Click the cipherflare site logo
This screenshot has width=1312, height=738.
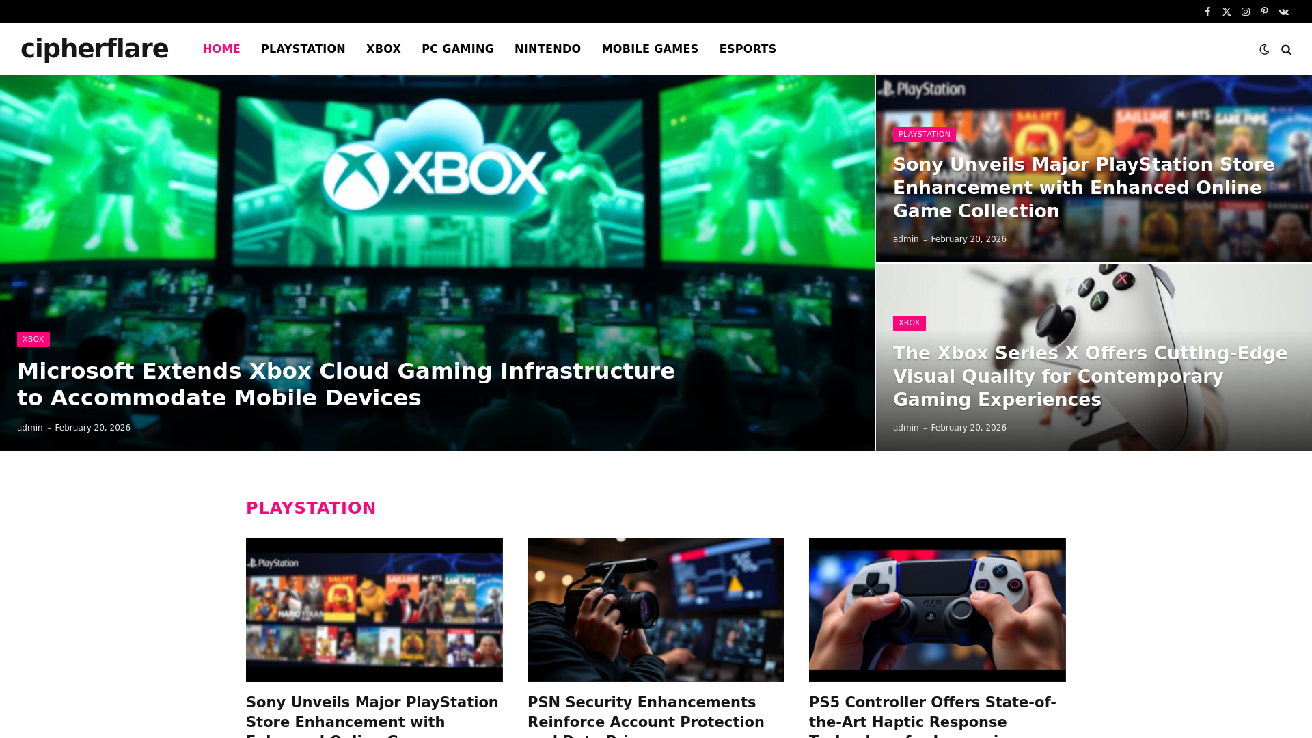[94, 49]
